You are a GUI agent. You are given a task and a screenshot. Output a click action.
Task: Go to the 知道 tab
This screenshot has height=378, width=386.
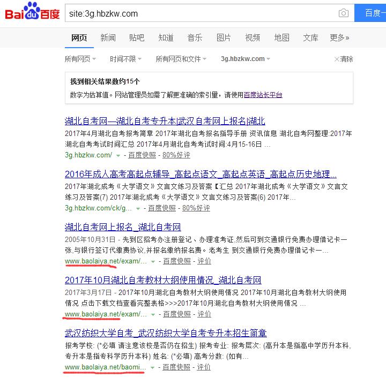click(166, 37)
